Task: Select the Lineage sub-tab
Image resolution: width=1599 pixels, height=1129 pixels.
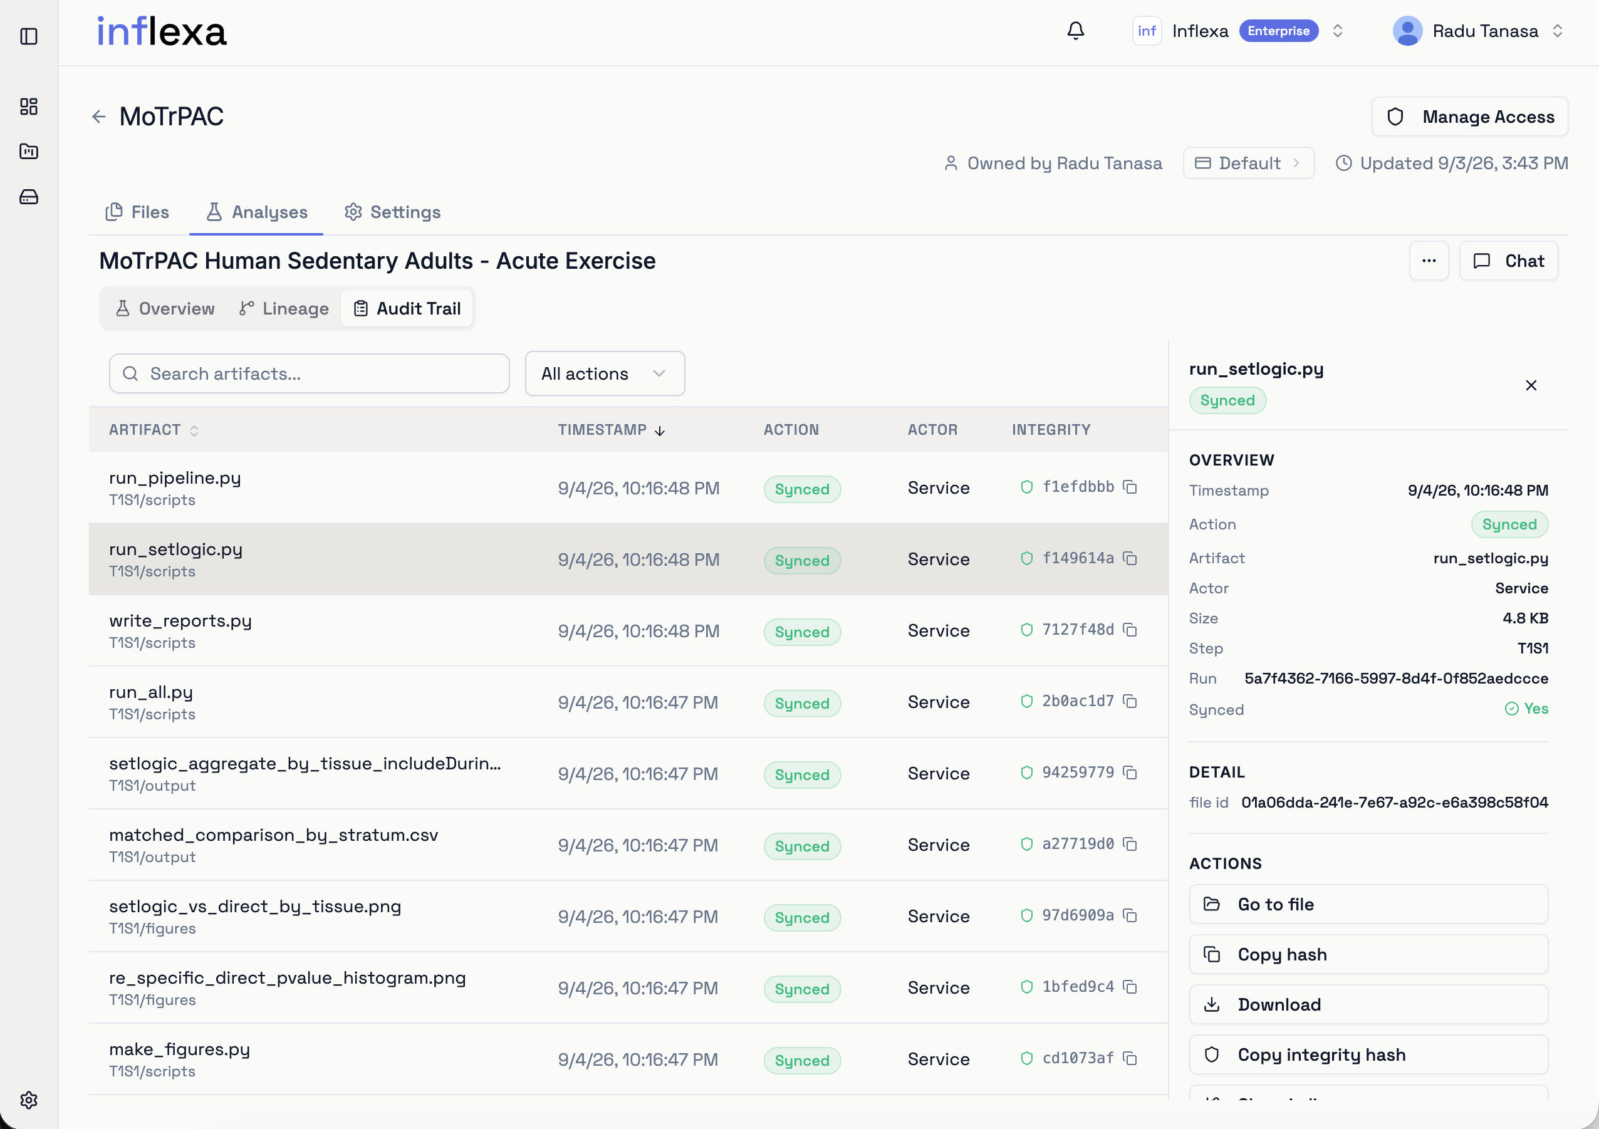Action: click(283, 308)
